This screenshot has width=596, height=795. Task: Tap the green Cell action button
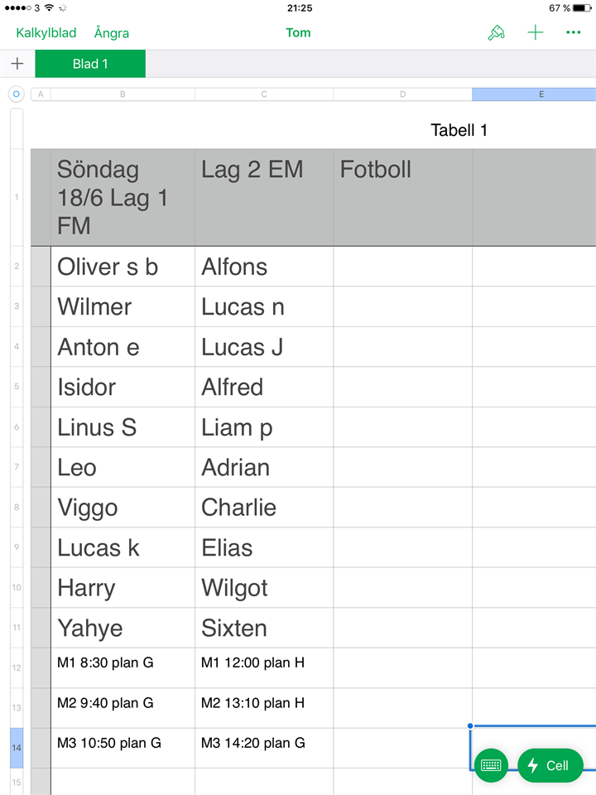(550, 765)
